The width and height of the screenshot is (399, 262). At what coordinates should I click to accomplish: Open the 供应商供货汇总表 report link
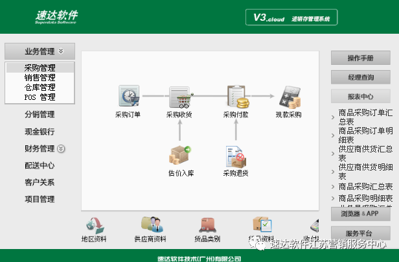[366, 154]
